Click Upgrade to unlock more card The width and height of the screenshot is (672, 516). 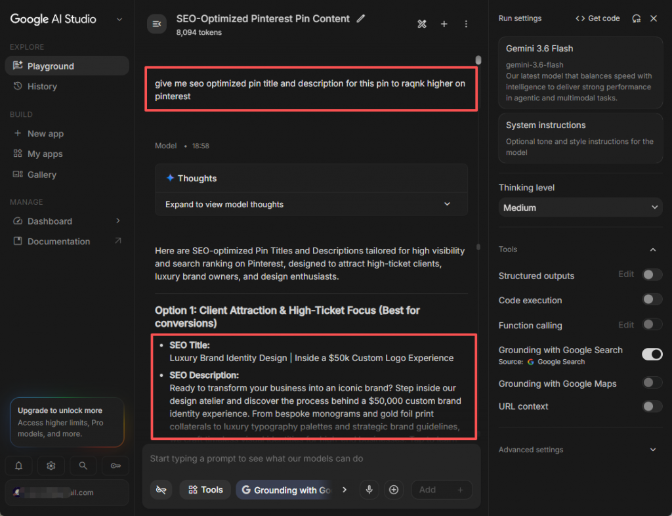[x=67, y=422]
